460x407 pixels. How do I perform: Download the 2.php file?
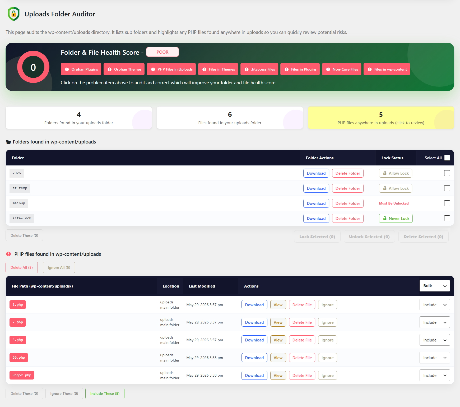(x=254, y=322)
